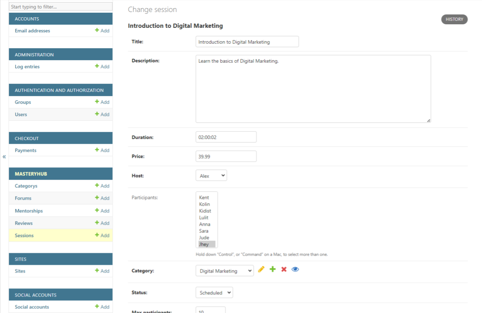Viewport: 482px width, 313px height.
Task: Edit selected category with pencil icon
Action: [x=261, y=269]
